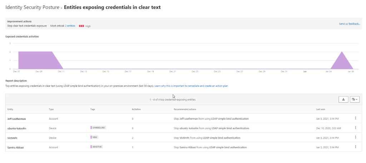
Task: Click the Dec 21 chart axis label
Action: [x=173, y=72]
